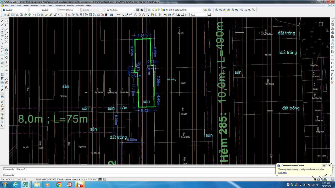Viewport: 335px width, 188px height.
Task: Follow the 'Click here' Communication Center link
Action: coord(282,173)
